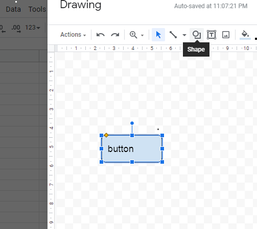Select the Text box tool
This screenshot has height=229, width=257.
point(212,35)
